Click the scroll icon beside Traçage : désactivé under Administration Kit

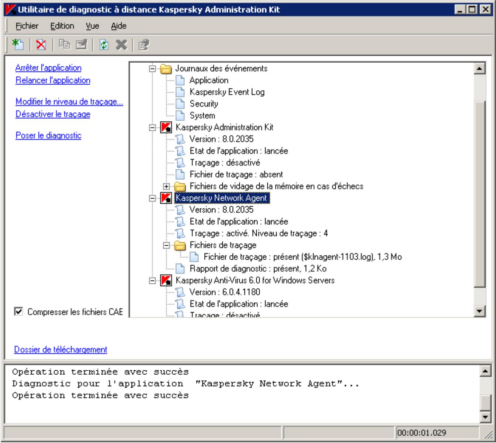point(180,163)
